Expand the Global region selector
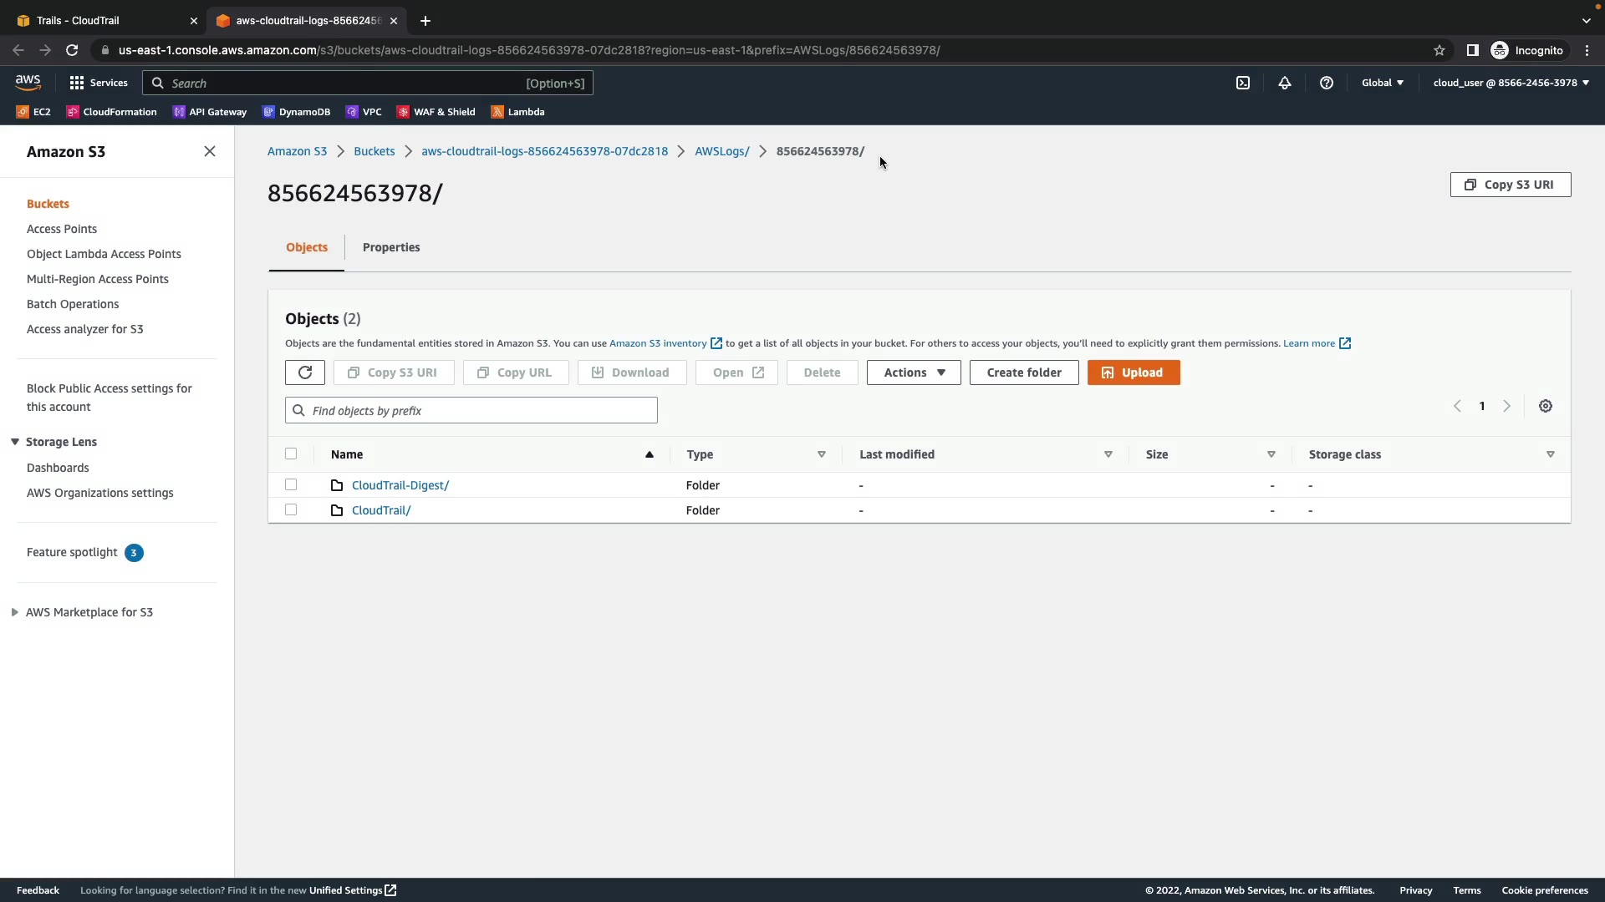The image size is (1605, 902). [1383, 83]
